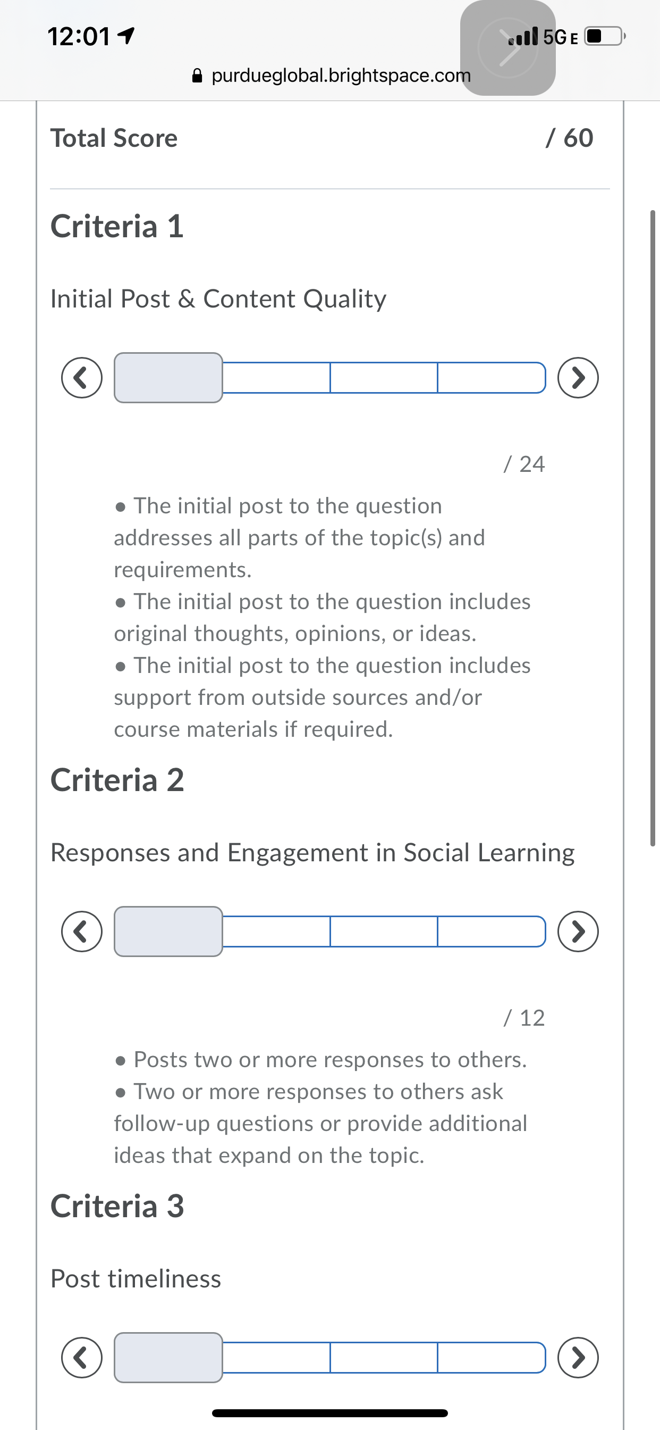Choose the last level segment of Criteria 2
The image size is (660, 1430).
(x=492, y=932)
